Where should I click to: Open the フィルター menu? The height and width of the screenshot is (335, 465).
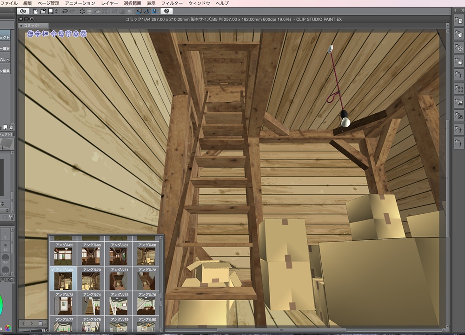(172, 3)
